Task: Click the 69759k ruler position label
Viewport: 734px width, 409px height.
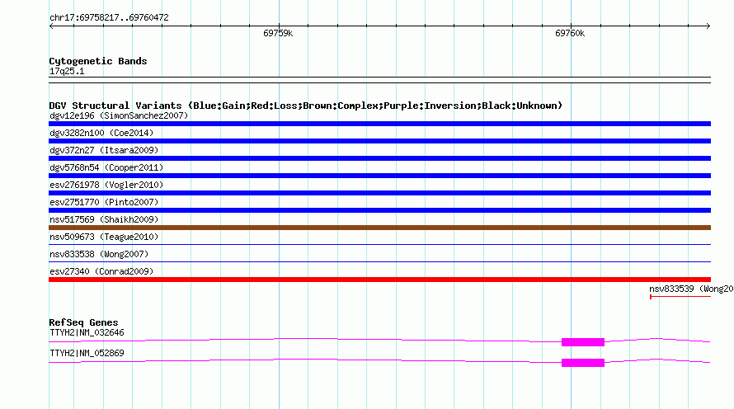Action: coord(278,33)
